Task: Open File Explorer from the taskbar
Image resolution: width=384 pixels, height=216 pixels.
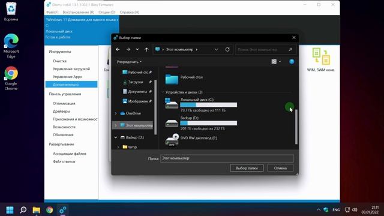Action: click(36, 210)
